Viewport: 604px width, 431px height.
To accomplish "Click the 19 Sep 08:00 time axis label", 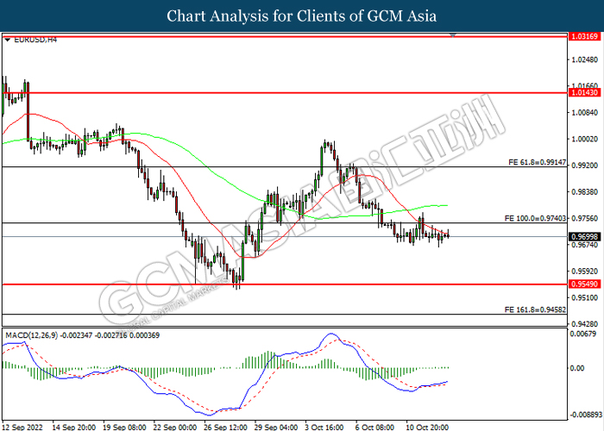I will (x=124, y=428).
